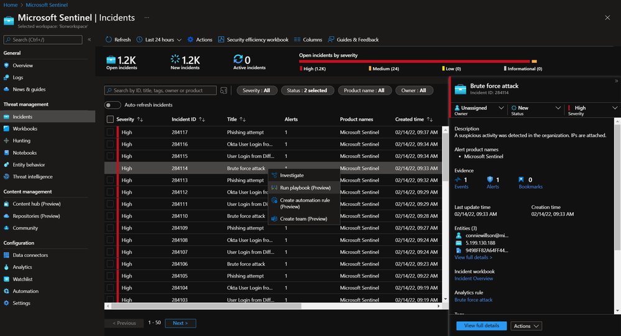621x336 pixels.
Task: Open the Status : 2 selected filter
Action: (307, 90)
